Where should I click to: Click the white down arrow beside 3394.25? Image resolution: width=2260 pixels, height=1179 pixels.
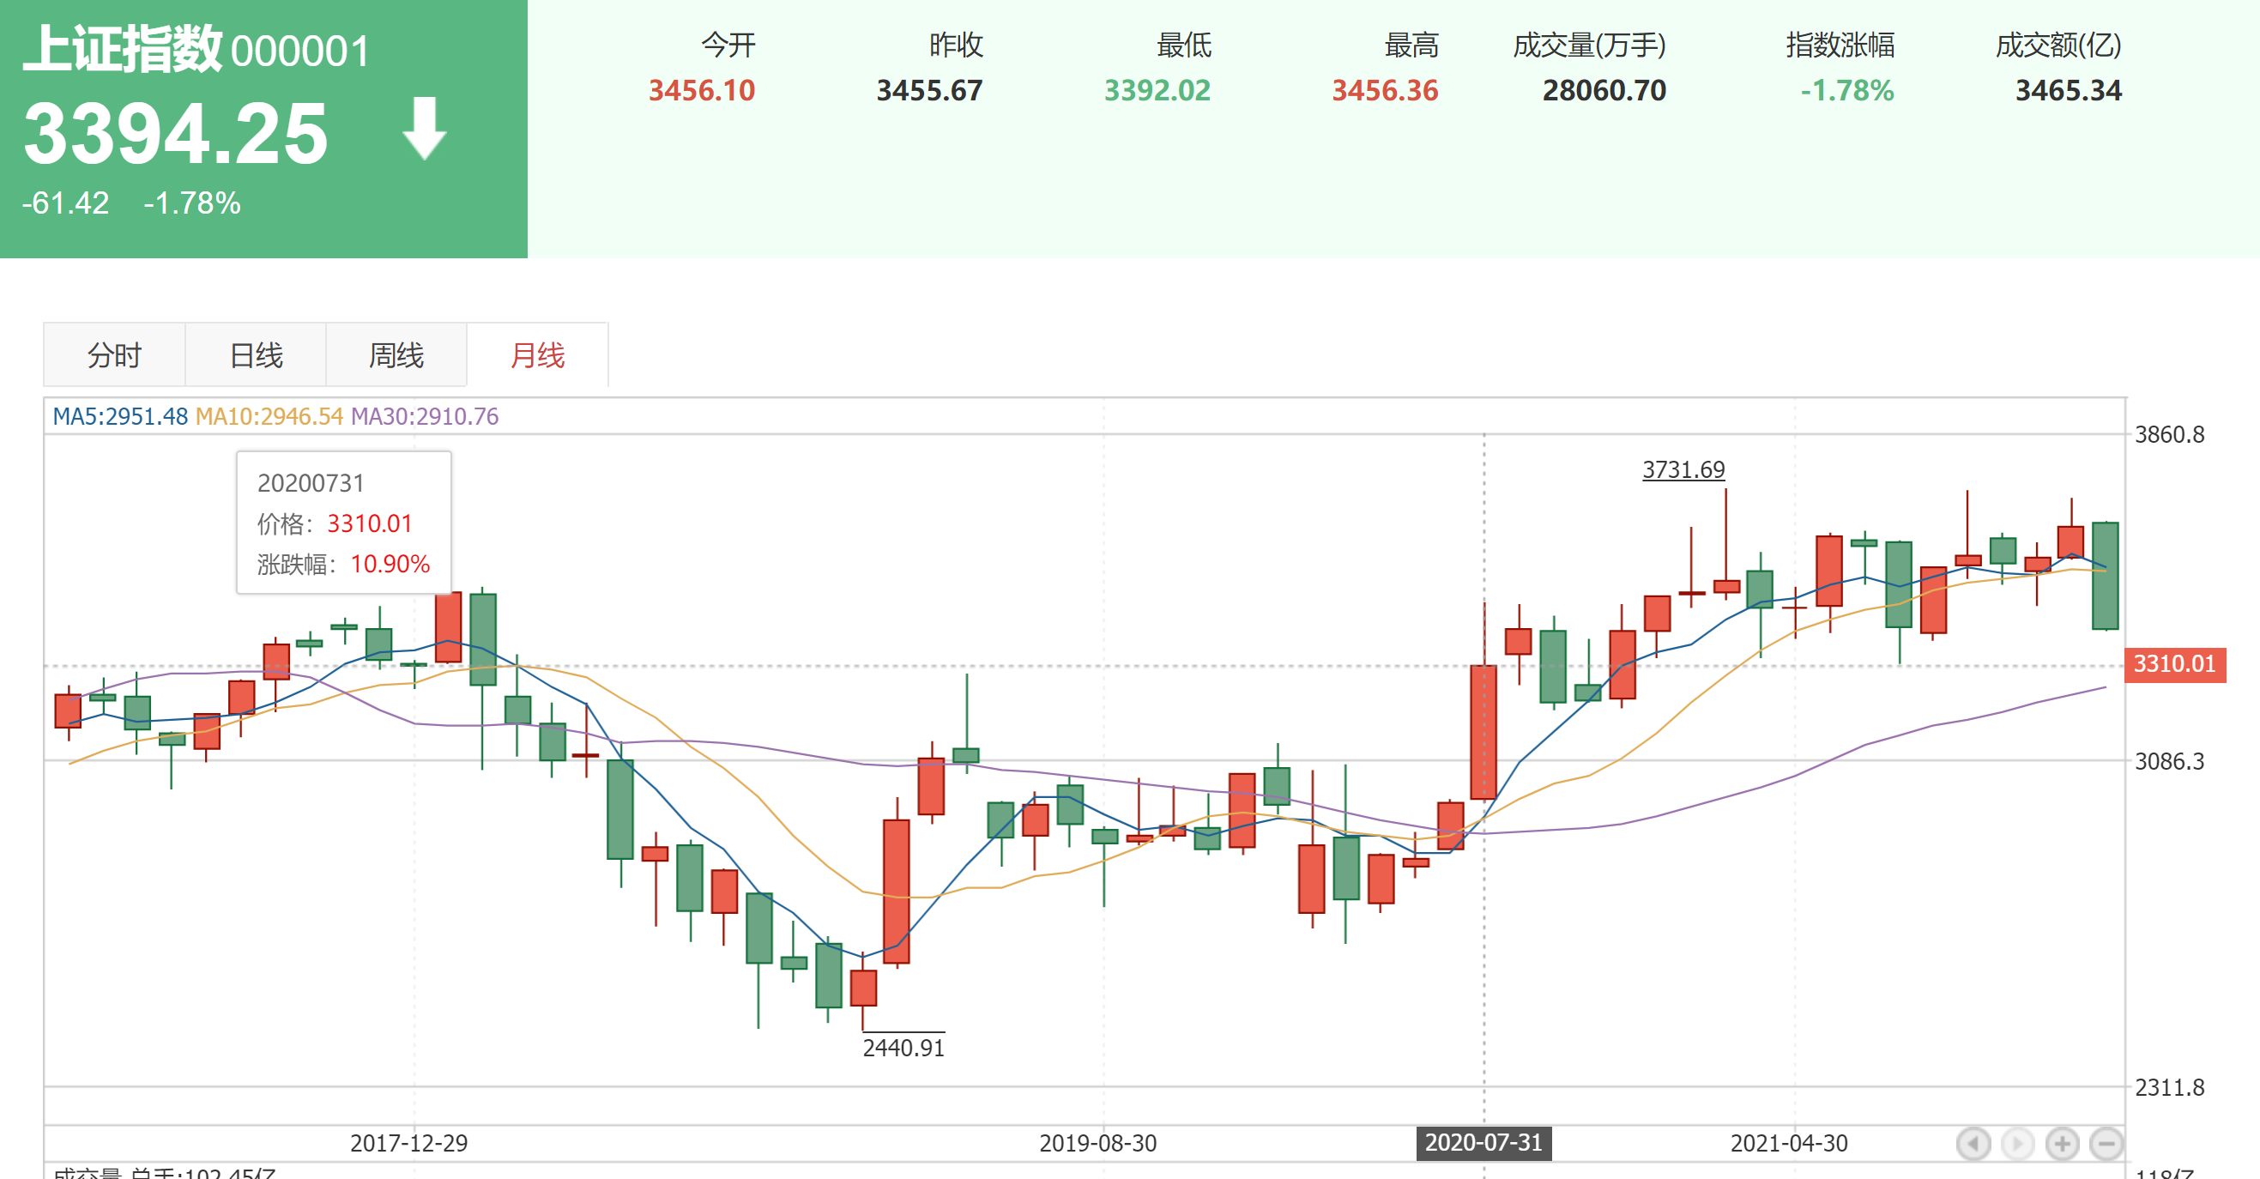425,129
